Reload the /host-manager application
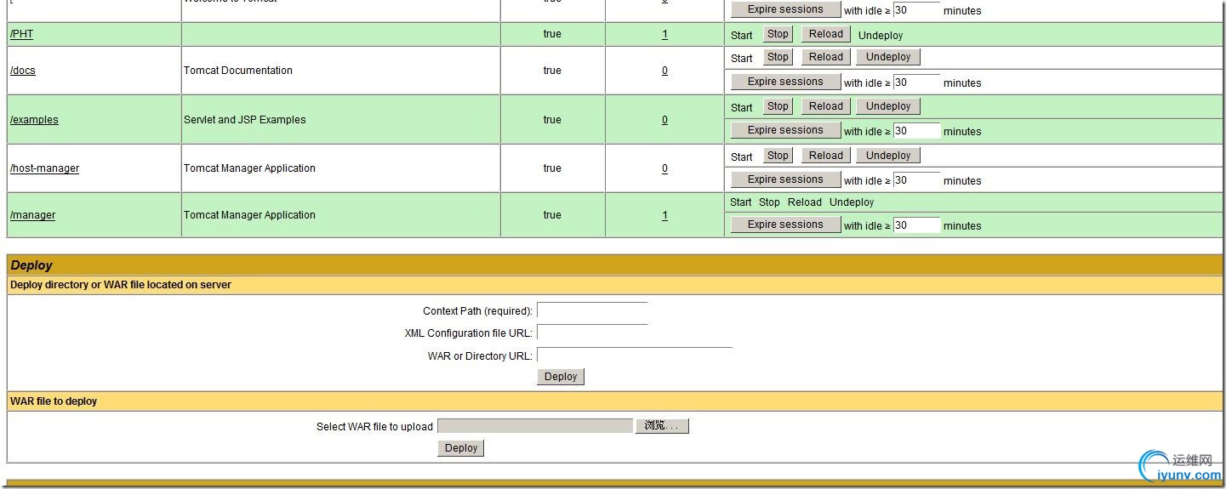Viewport: 1226px width, 489px height. (x=825, y=156)
